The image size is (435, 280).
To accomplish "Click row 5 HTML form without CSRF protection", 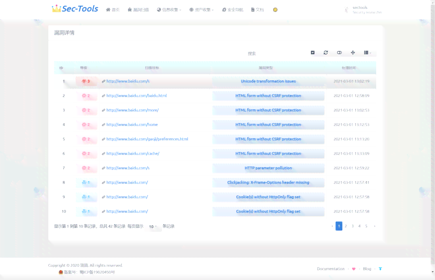I will 268,139.
